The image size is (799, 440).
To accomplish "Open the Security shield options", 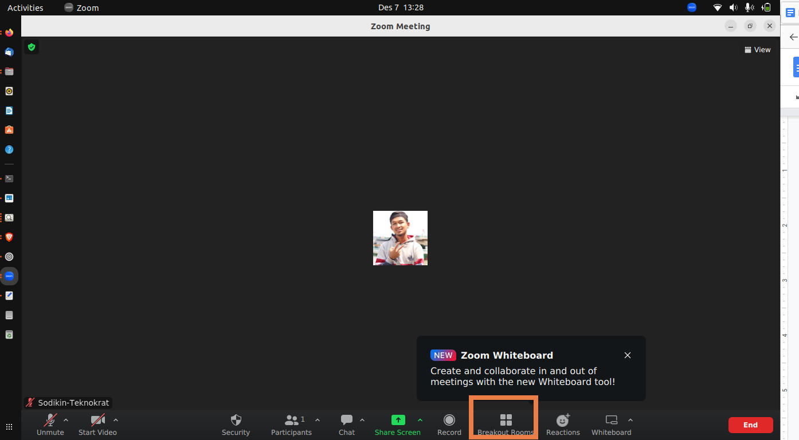I will point(236,425).
